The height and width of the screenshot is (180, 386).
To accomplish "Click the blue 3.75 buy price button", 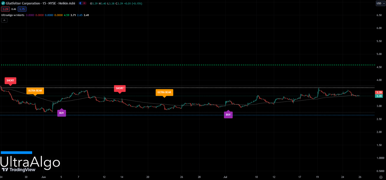I will click(x=22, y=9).
